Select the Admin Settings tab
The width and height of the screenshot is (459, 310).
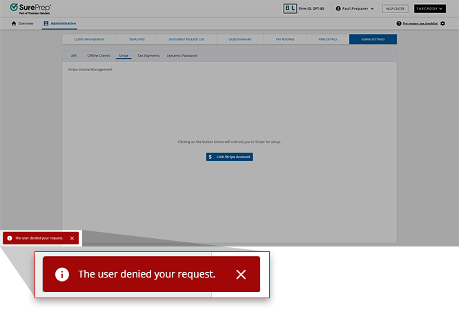pyautogui.click(x=373, y=39)
